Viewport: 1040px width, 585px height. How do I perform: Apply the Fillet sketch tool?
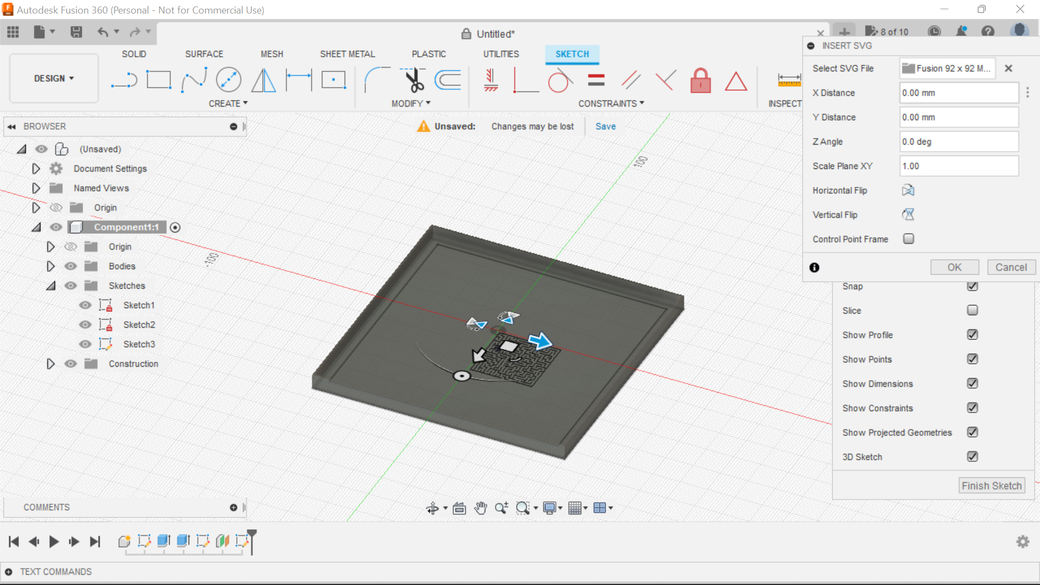(378, 80)
